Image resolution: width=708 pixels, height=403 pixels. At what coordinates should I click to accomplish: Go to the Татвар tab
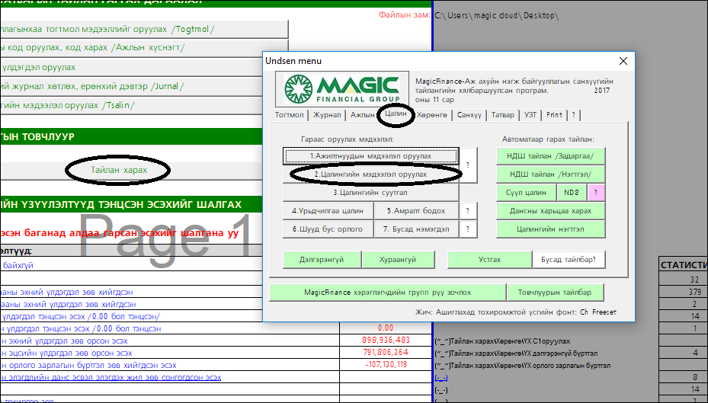[x=502, y=115]
